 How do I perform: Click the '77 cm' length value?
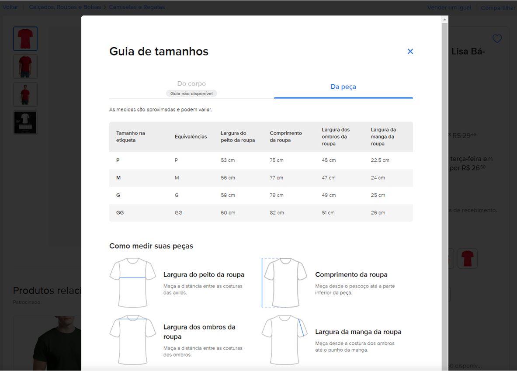(x=276, y=178)
